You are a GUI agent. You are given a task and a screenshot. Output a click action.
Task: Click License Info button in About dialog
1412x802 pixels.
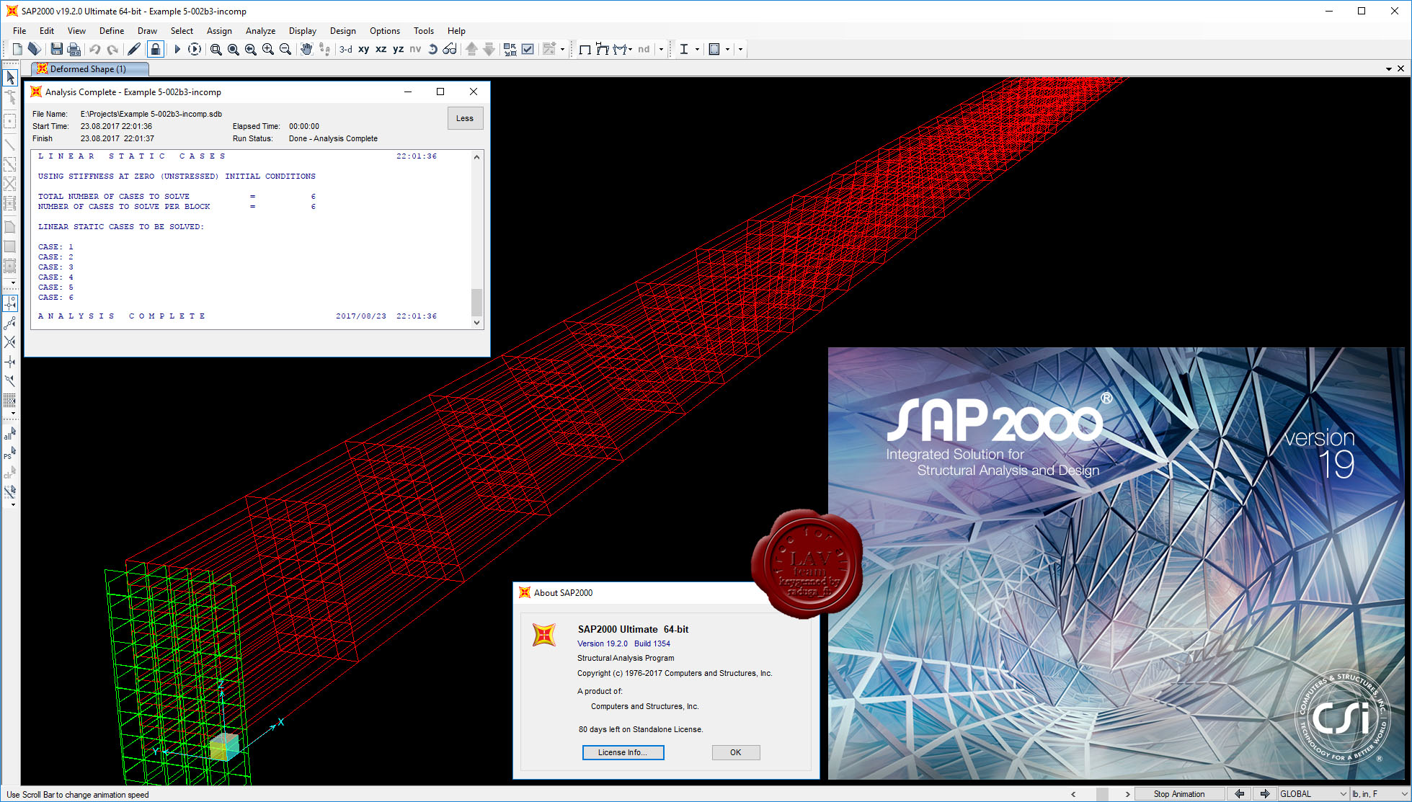(623, 752)
